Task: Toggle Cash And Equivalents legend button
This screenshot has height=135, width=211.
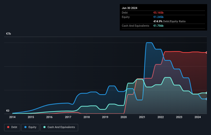Action: point(59,127)
